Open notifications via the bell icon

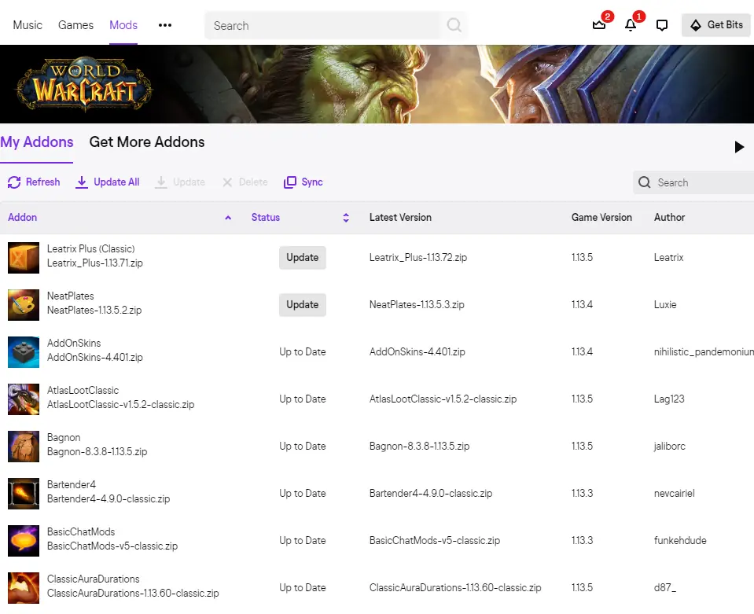point(630,24)
